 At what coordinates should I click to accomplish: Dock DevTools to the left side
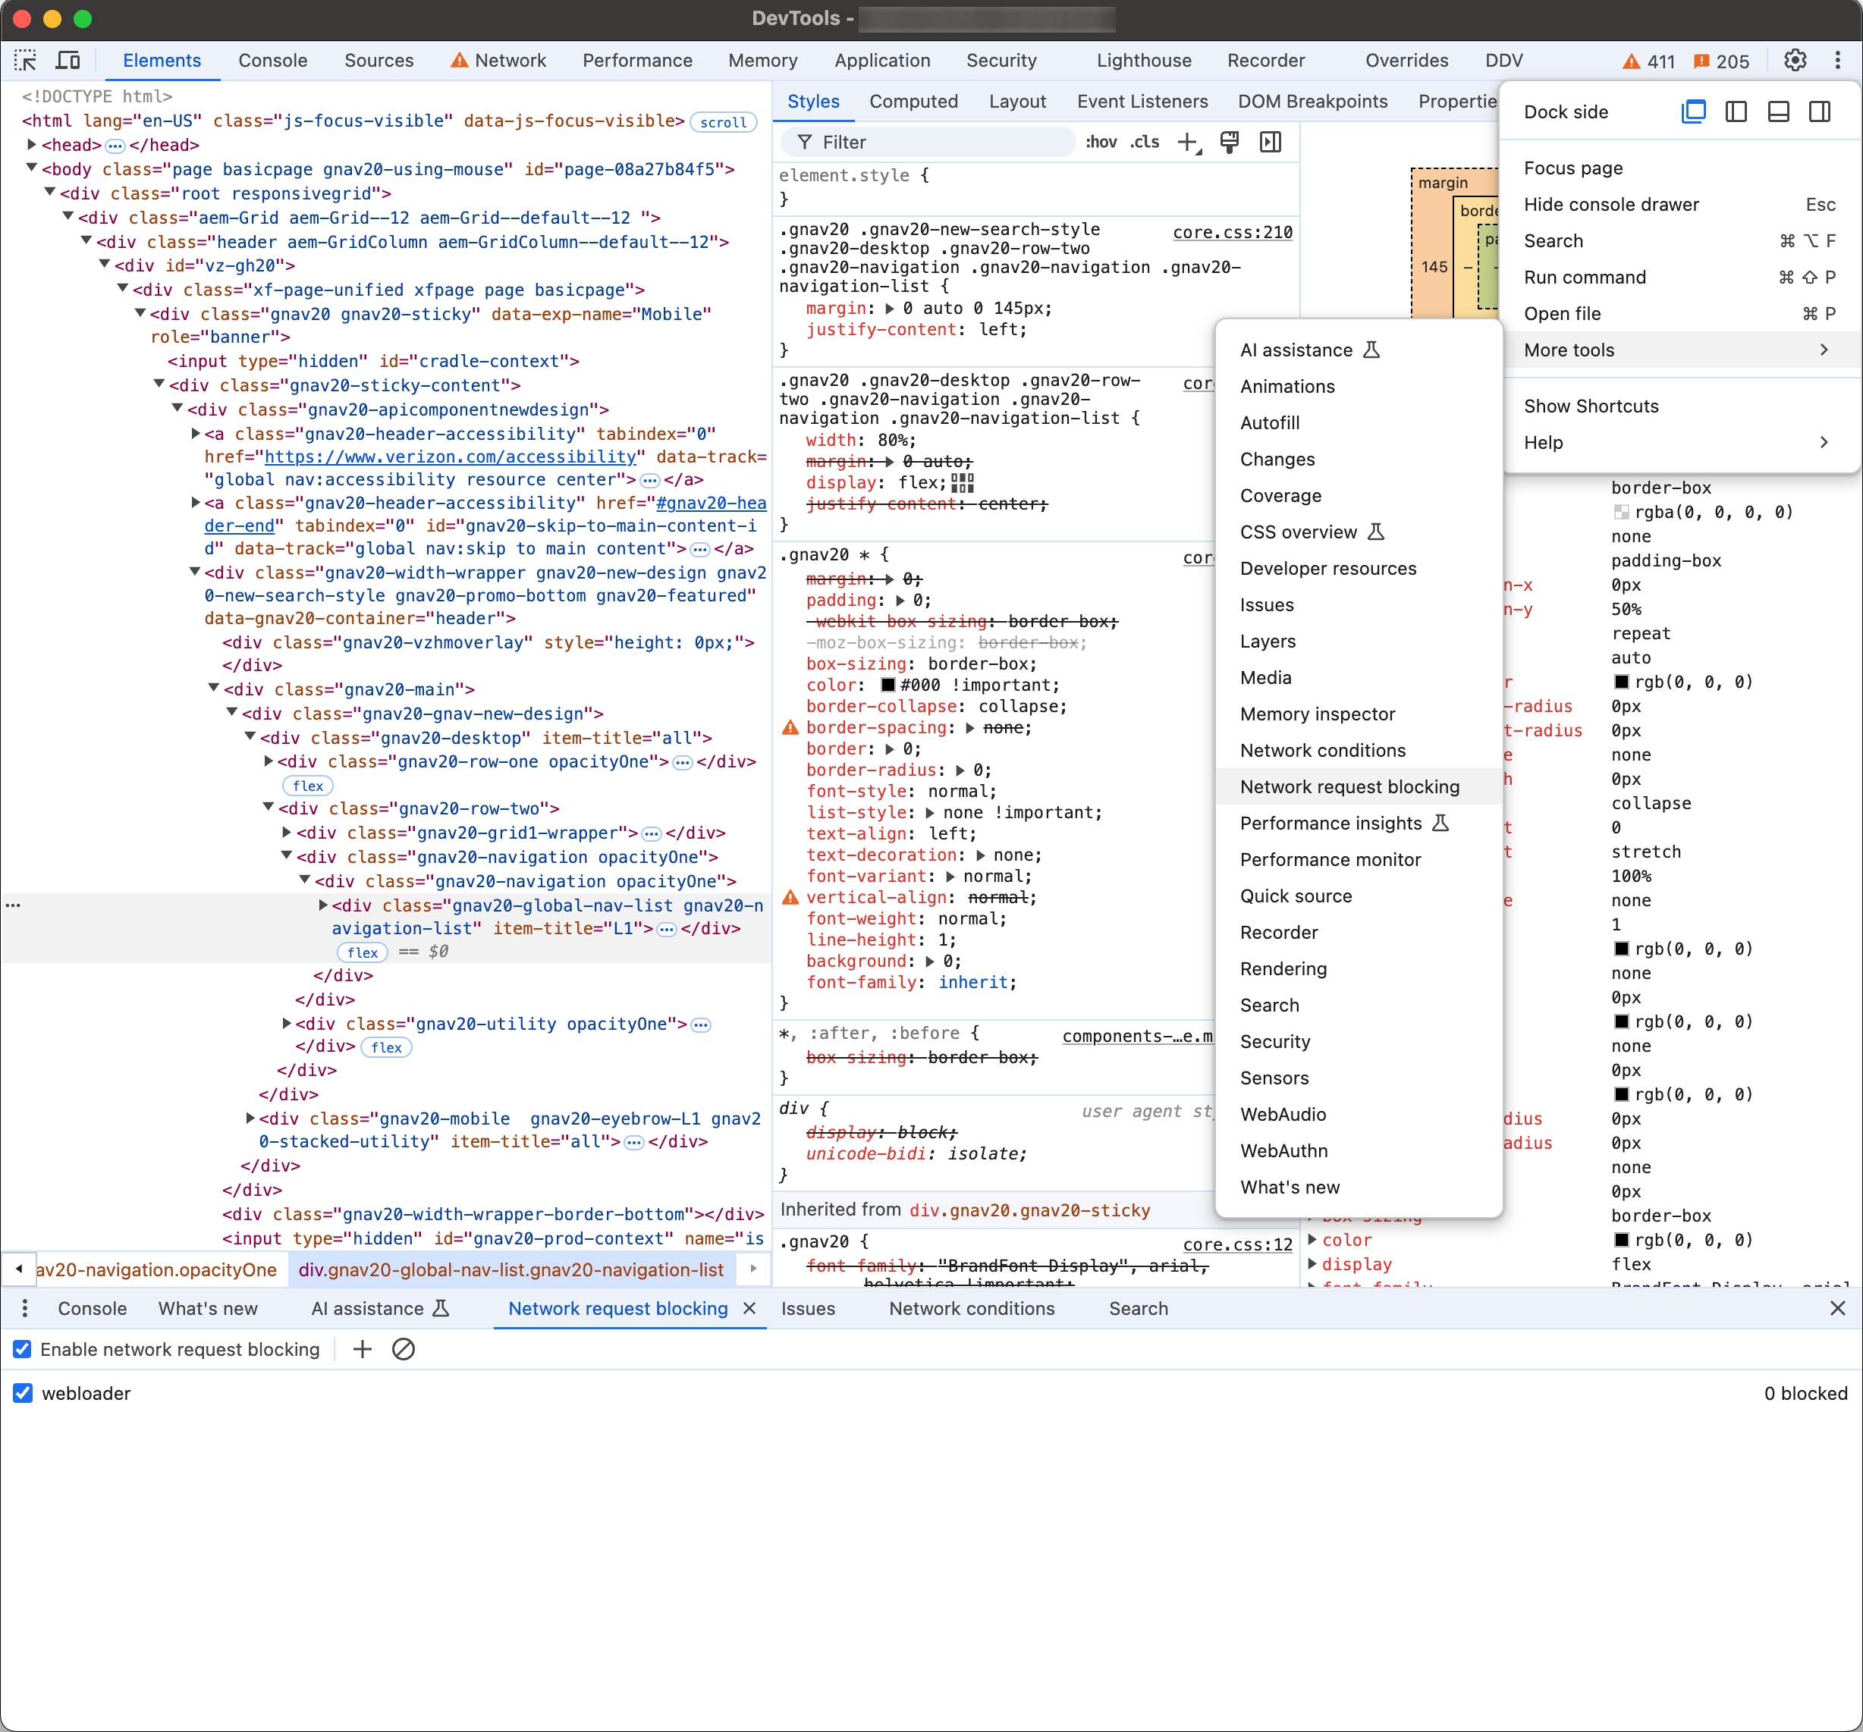click(x=1736, y=111)
